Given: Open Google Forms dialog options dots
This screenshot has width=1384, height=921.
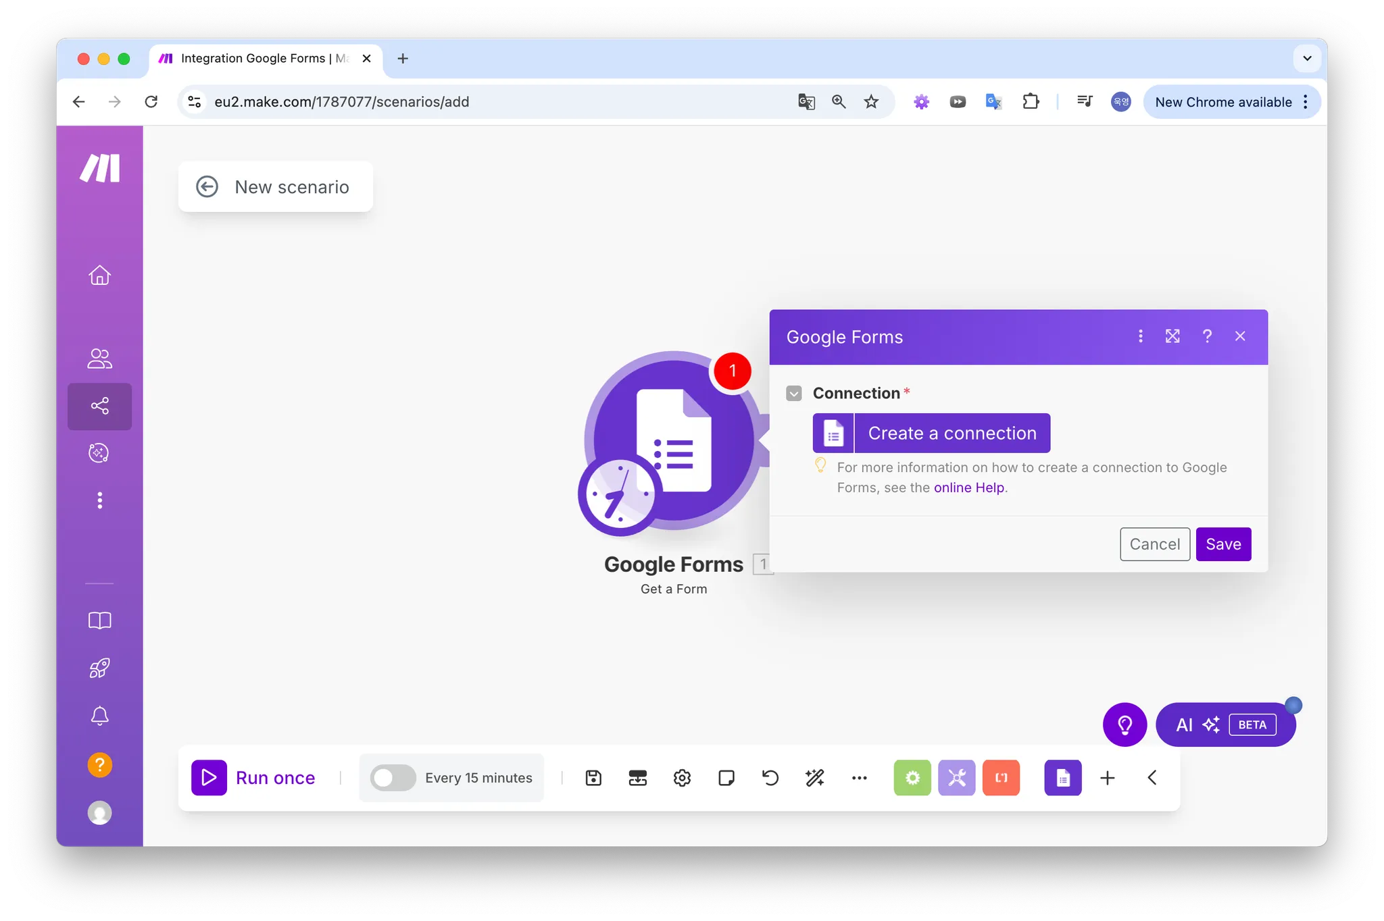Looking at the screenshot, I should click(1141, 336).
